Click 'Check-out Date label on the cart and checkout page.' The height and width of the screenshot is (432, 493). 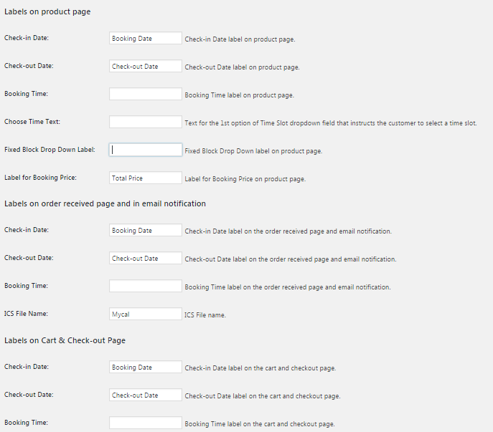(263, 396)
